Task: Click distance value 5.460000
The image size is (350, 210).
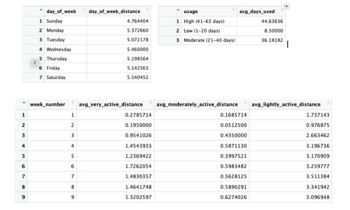Action: pos(137,49)
